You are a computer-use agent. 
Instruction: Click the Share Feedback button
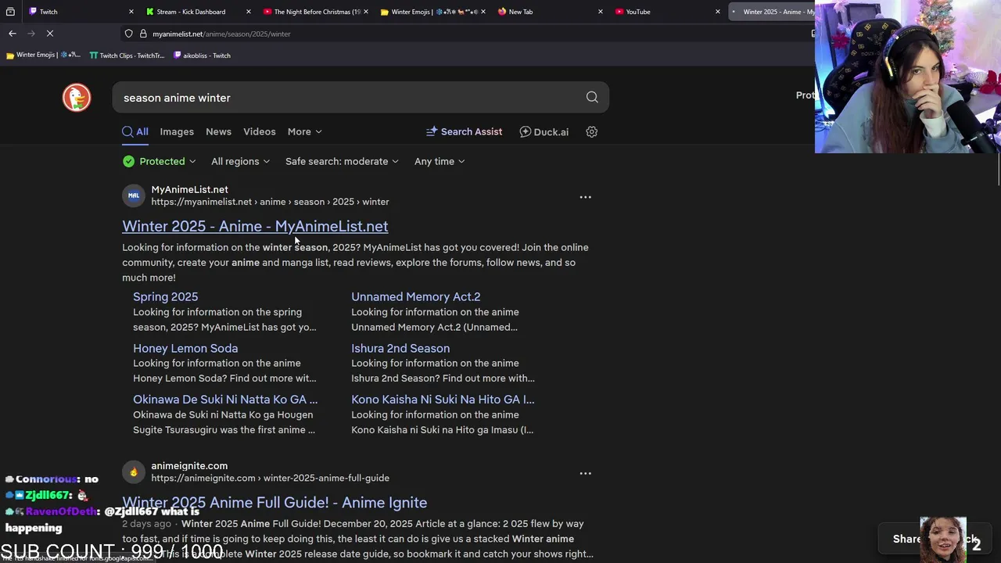click(936, 539)
